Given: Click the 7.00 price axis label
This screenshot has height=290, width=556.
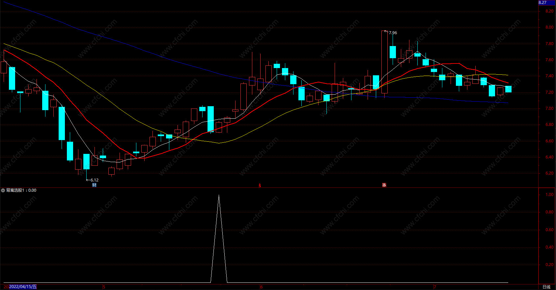Looking at the screenshot, I should click(549, 109).
